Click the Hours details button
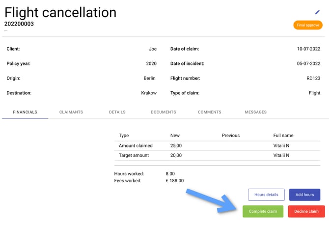329x225 pixels. click(266, 195)
